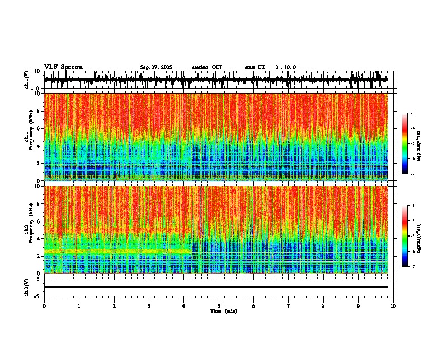Click the date 'Sep. 27, 2025'
This screenshot has width=443, height=343.
(x=156, y=67)
